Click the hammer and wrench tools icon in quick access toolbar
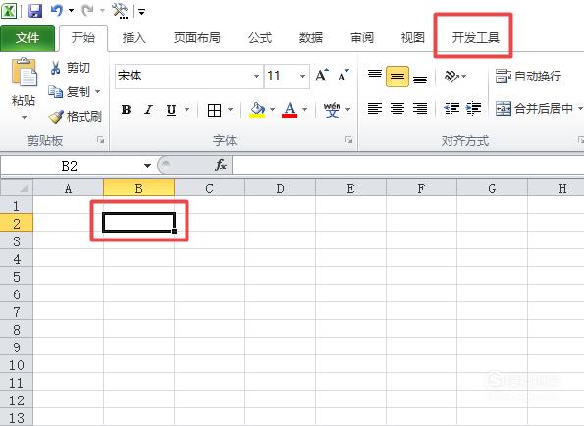 tap(121, 11)
